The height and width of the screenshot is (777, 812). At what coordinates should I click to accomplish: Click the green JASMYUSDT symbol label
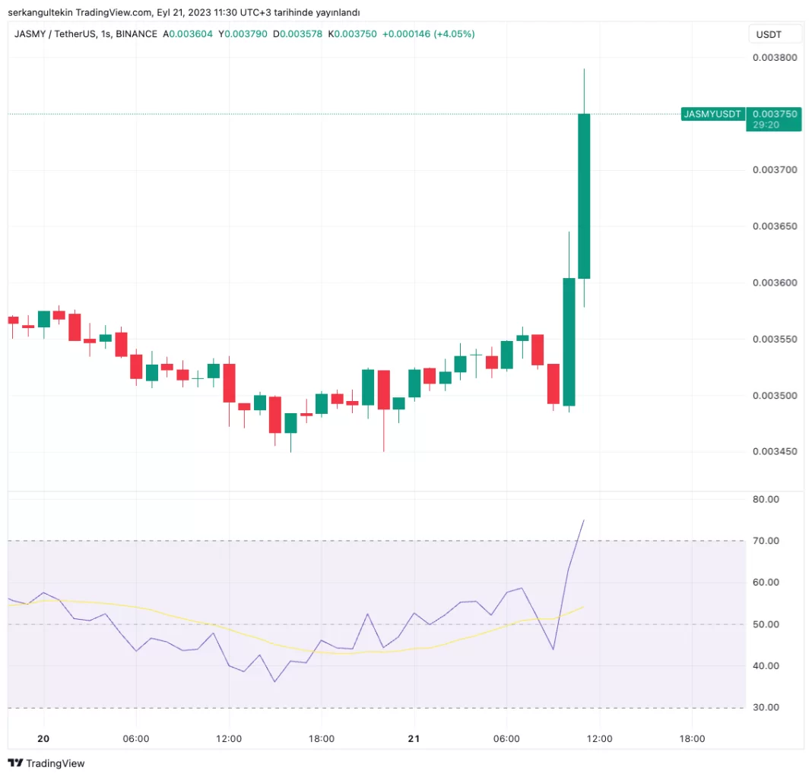[x=712, y=114]
